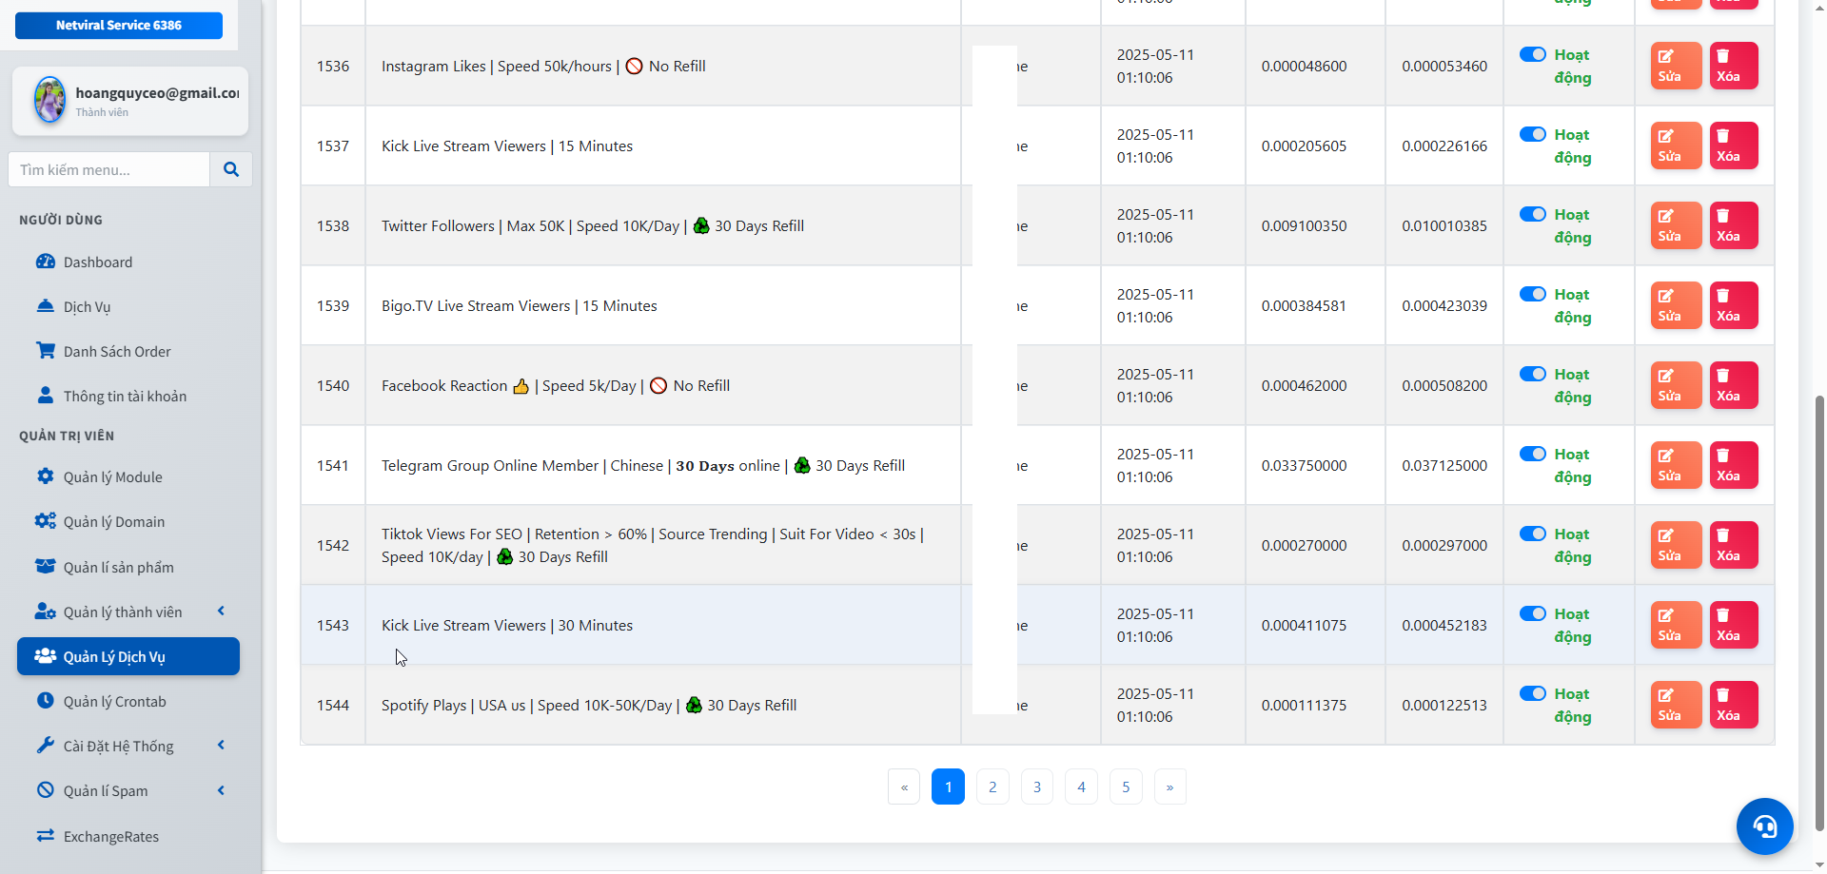Screen dimensions: 1827x874
Task: Delete service 1540 with Xóa button
Action: point(1733,385)
